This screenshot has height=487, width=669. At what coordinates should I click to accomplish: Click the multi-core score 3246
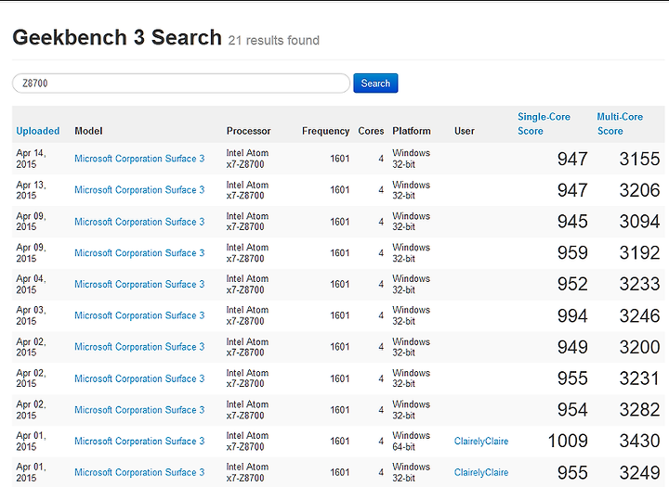coord(639,315)
